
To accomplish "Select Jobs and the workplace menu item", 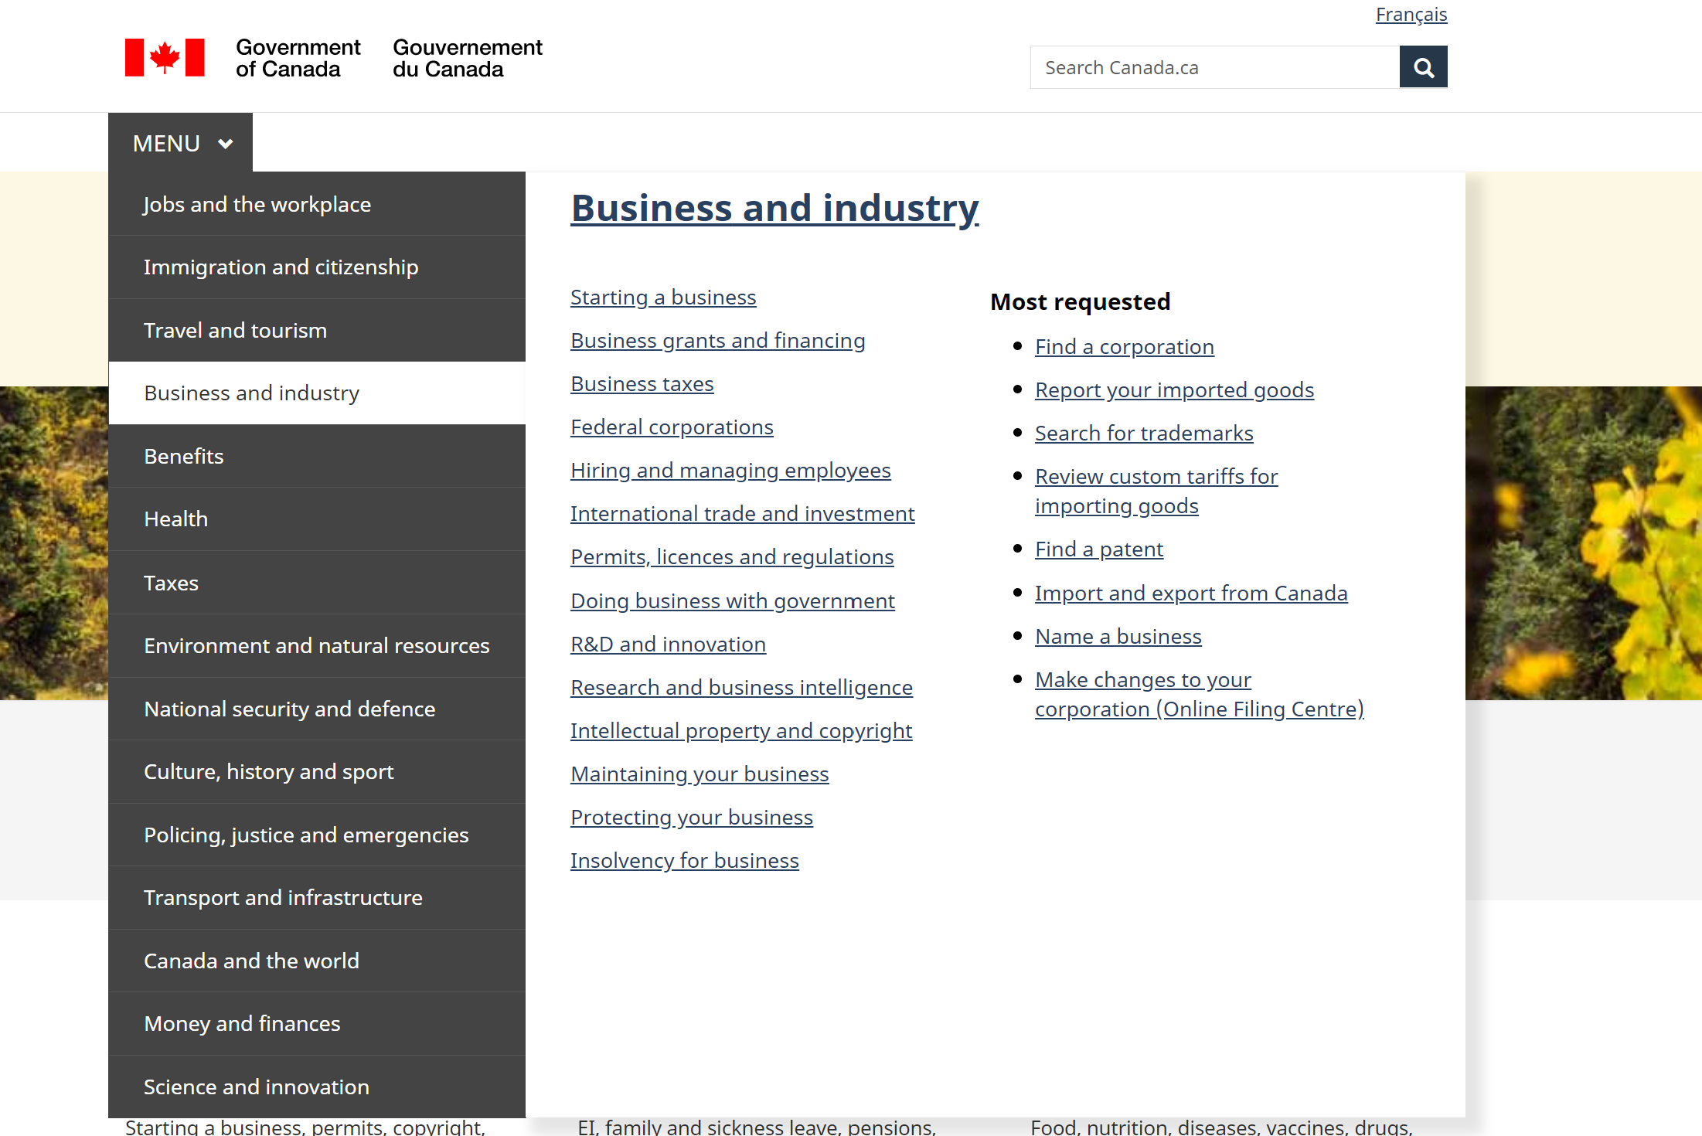I will pyautogui.click(x=257, y=203).
